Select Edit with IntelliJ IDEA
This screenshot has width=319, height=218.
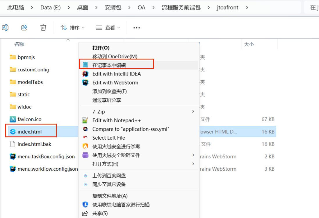(x=116, y=74)
